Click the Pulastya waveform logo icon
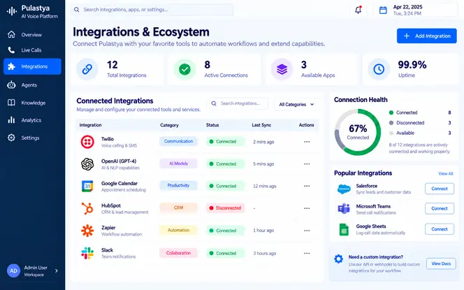 pyautogui.click(x=12, y=12)
